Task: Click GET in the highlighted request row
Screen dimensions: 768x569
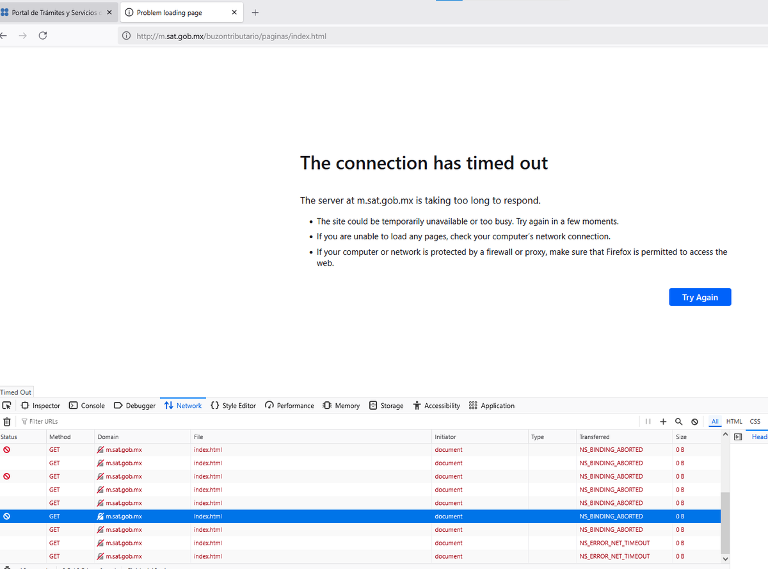Action: coord(54,517)
